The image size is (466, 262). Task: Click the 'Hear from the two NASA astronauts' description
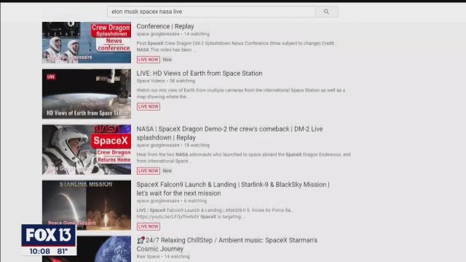click(x=243, y=158)
